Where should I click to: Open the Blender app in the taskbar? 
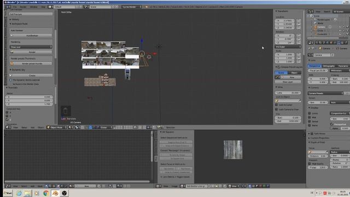[x=55, y=193]
